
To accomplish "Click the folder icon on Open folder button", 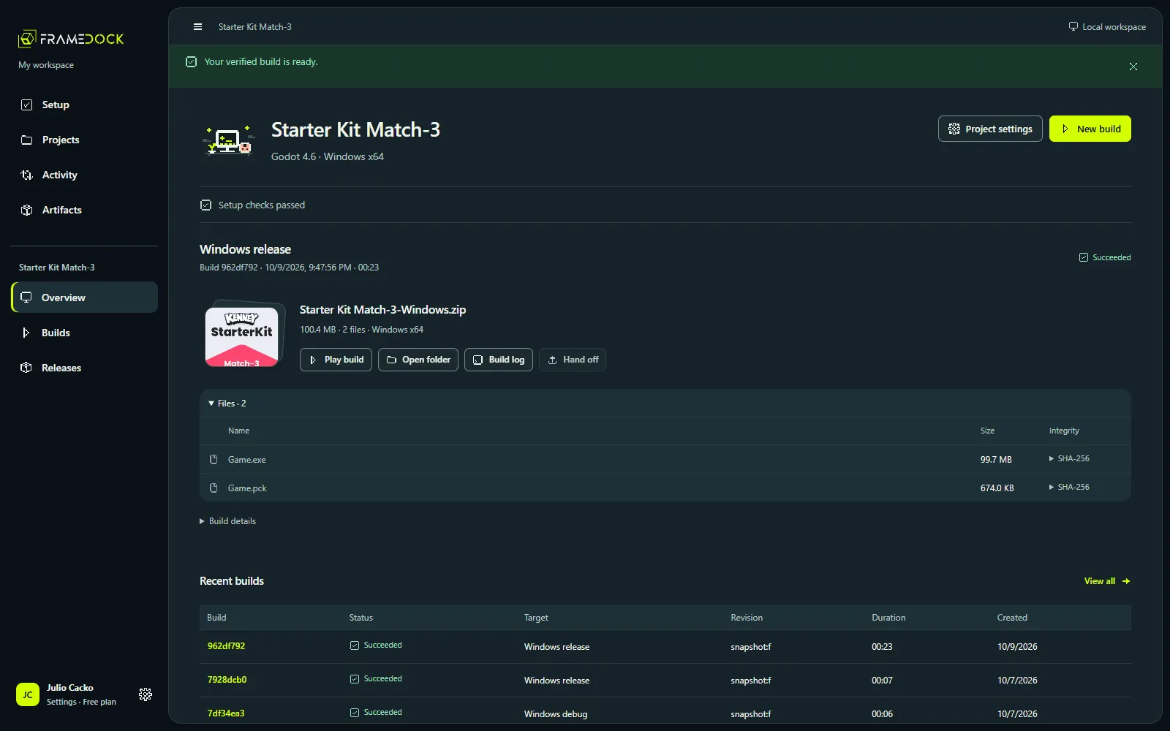I will [392, 360].
